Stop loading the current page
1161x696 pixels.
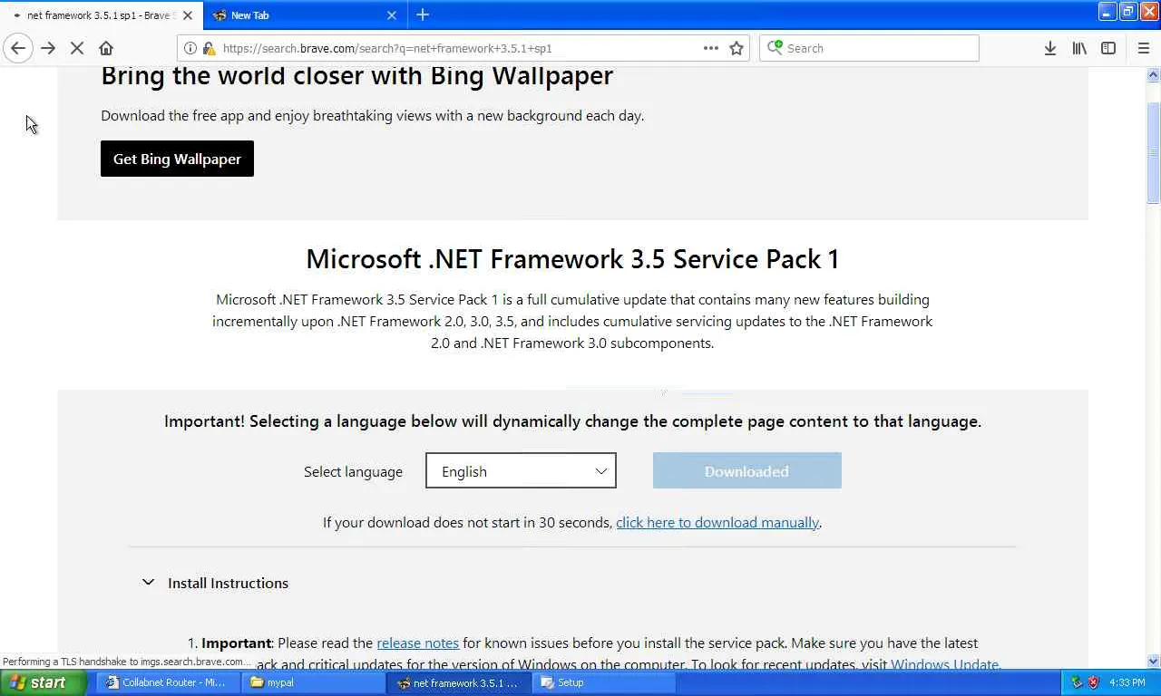coord(77,48)
